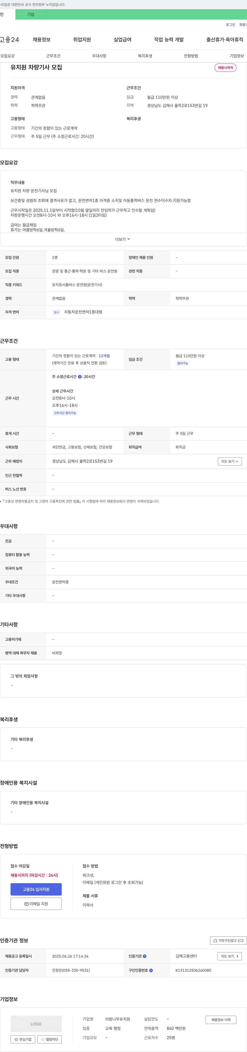Click the 840 백만원 annual revenue value
The width and height of the screenshot is (247, 1052).
tap(176, 1029)
